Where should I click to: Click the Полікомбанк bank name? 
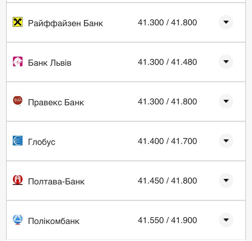pyautogui.click(x=54, y=221)
